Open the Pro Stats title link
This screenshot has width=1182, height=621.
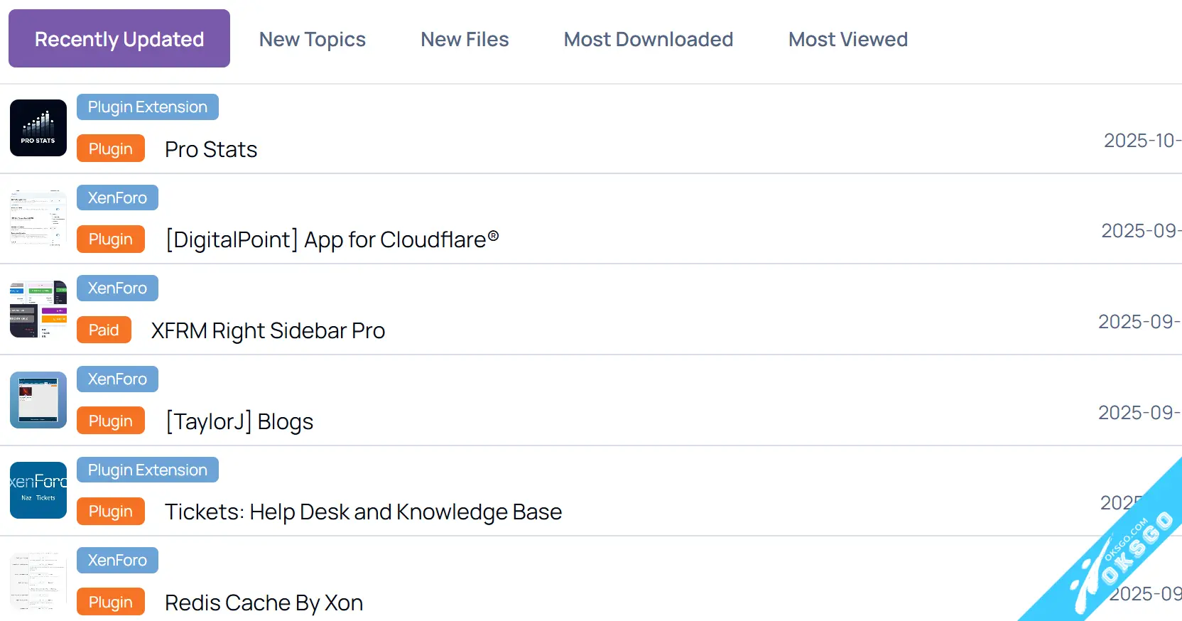tap(211, 149)
